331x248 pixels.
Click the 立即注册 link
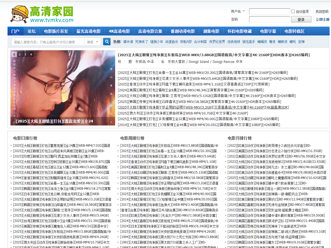[x=322, y=19]
